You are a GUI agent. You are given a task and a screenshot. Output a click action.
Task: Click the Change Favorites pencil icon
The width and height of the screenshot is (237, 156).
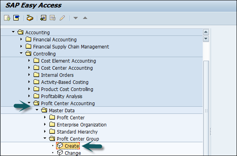(62, 18)
